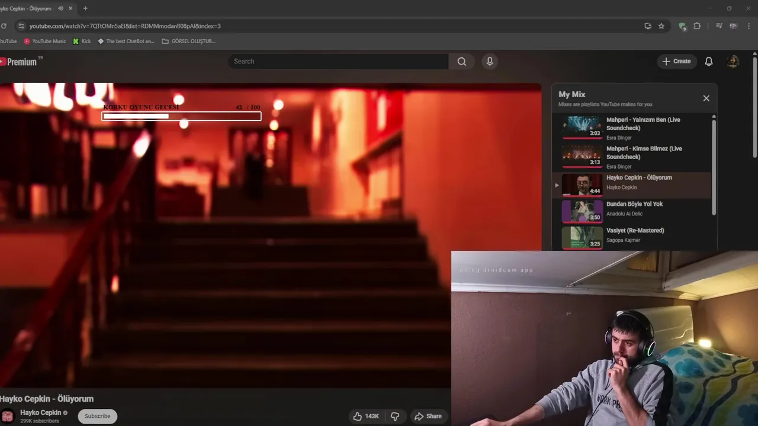Open the Hayko Cepkin channel avatar
The image size is (758, 426).
[7, 416]
